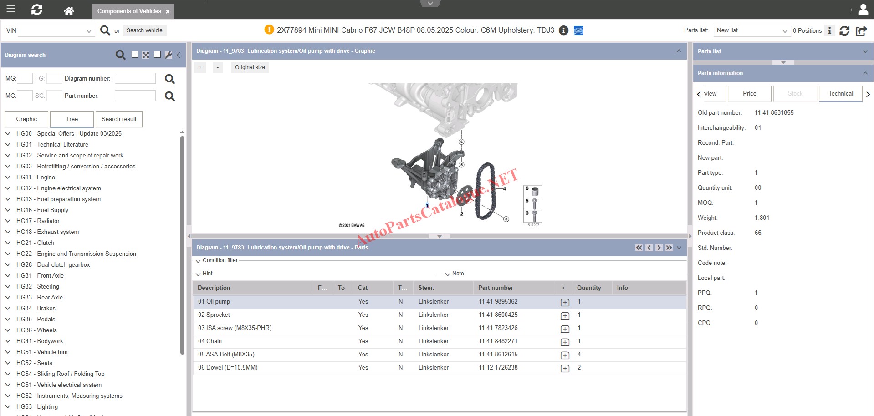The width and height of the screenshot is (874, 416).
Task: Click the home icon in top bar
Action: 69,11
